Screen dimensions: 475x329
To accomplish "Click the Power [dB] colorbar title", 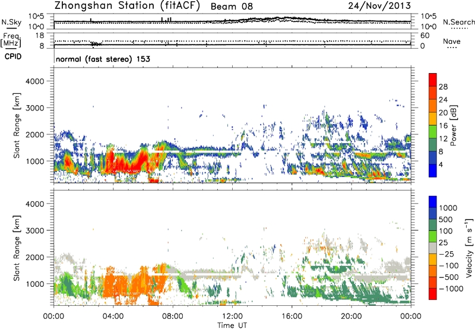I will (x=454, y=125).
